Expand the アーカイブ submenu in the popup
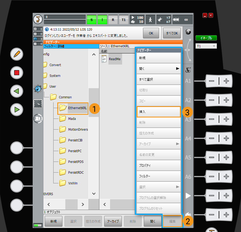This screenshot has width=241, height=232. pos(159,144)
